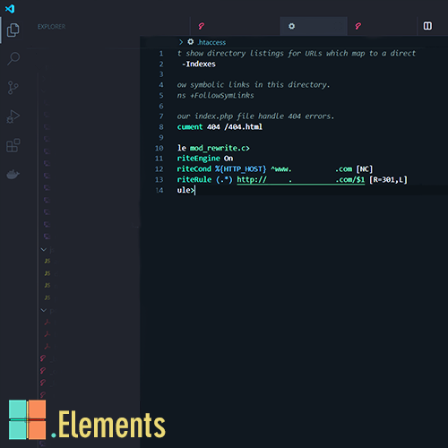Click 'mod_rewrite.c>' on line 10

(x=220, y=148)
